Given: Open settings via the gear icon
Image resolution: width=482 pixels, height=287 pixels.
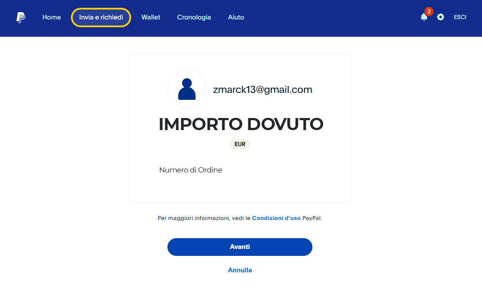Looking at the screenshot, I should pos(440,17).
